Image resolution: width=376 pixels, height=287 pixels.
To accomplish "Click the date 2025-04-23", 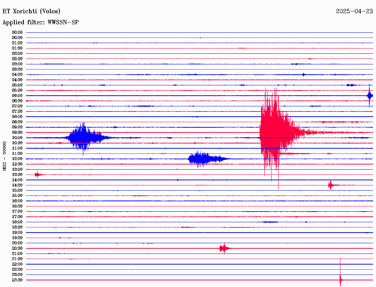I will tap(354, 11).
